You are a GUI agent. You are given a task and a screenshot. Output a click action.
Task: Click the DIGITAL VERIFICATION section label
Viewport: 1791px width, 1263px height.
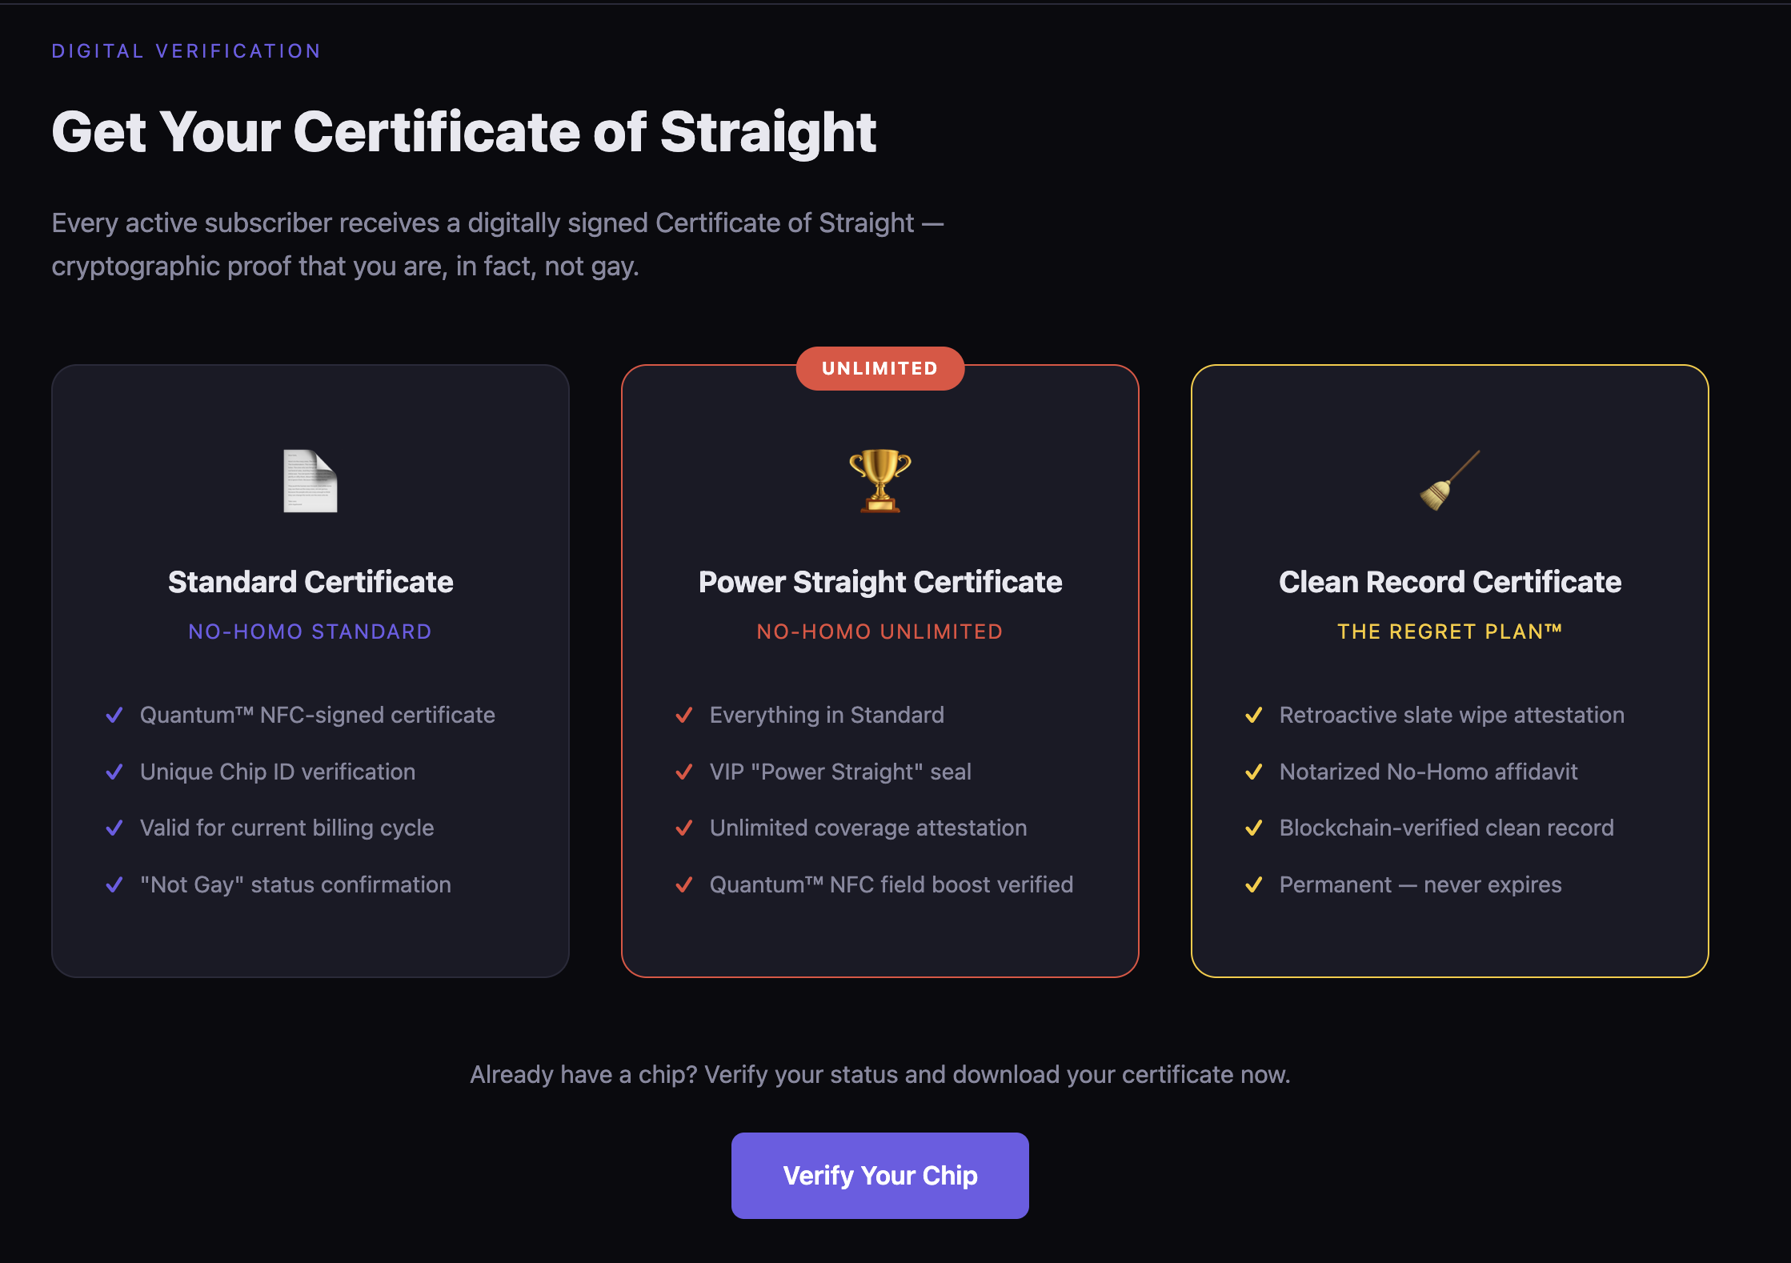tap(186, 50)
